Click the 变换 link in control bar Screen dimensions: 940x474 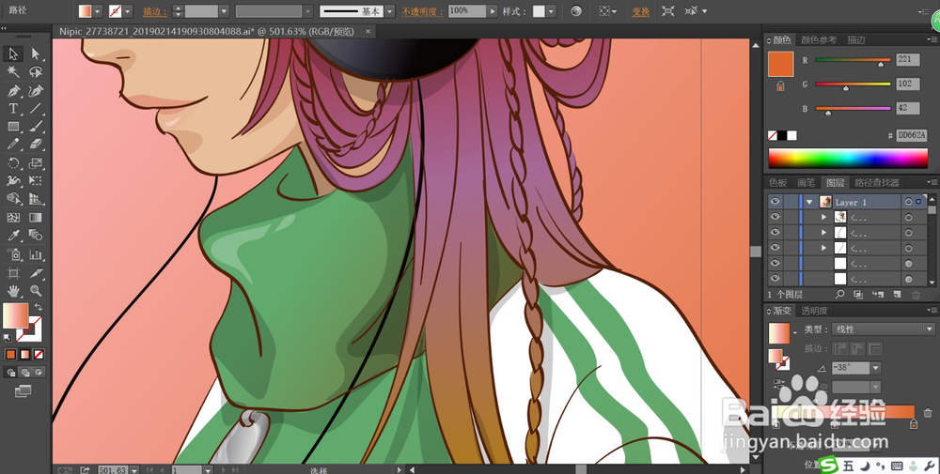click(640, 11)
